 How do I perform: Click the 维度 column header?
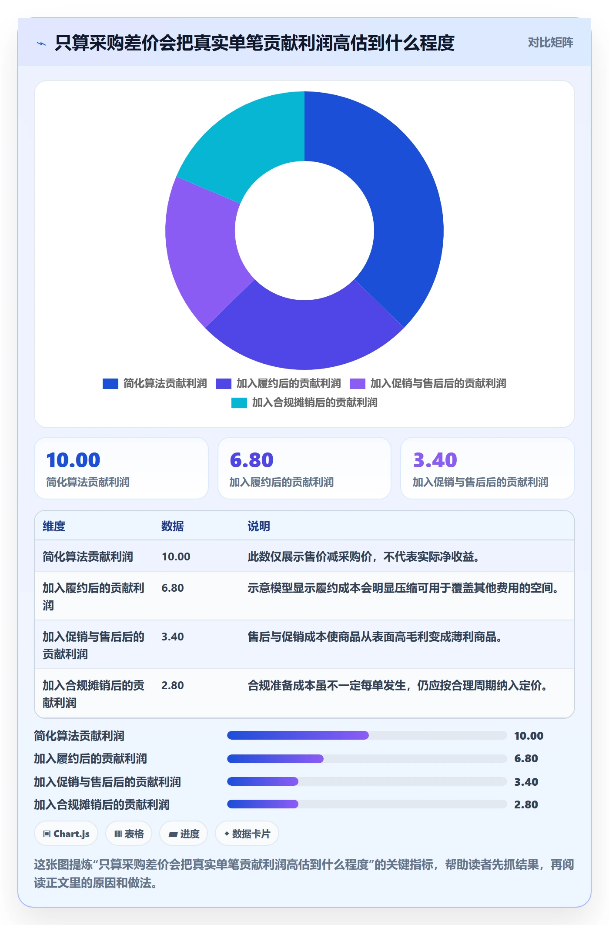click(x=54, y=526)
